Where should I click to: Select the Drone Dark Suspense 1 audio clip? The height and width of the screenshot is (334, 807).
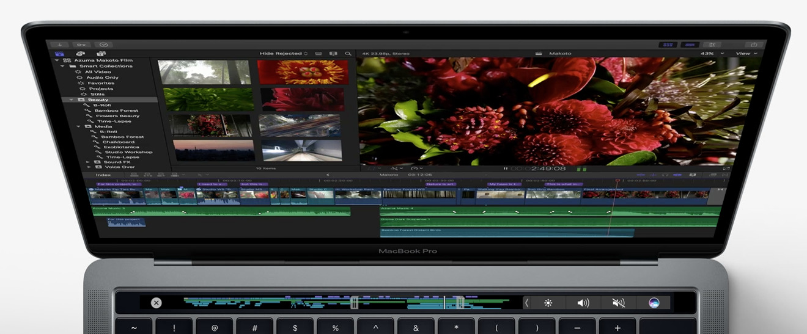pos(548,222)
